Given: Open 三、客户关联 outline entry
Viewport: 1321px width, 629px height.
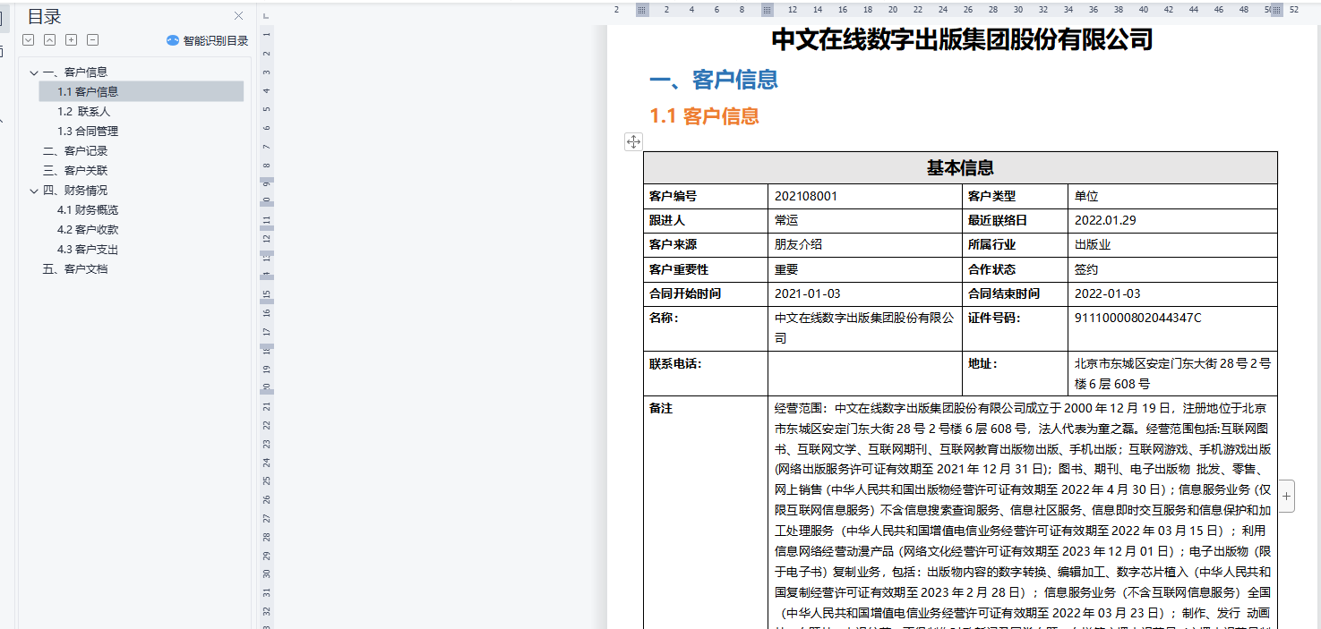Looking at the screenshot, I should (x=75, y=171).
